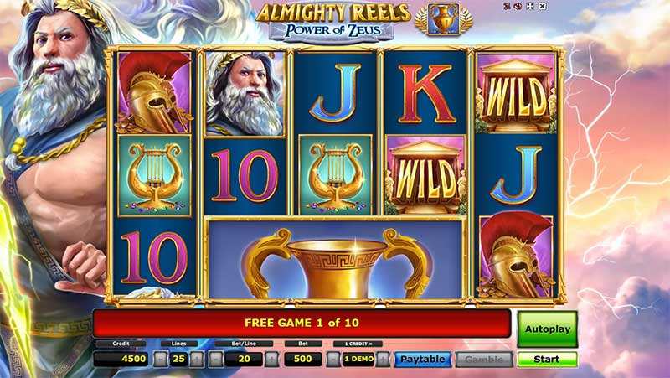Screen dimensions: 670x378
Task: Select the golden lyre on first reel
Action: click(155, 176)
